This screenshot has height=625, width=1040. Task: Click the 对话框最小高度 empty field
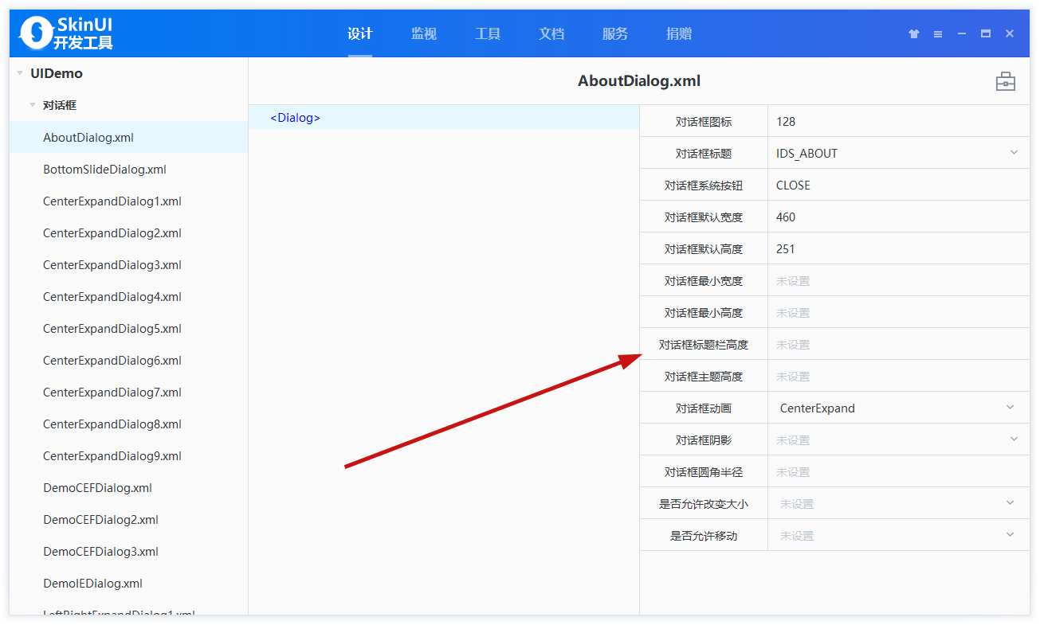click(x=899, y=312)
